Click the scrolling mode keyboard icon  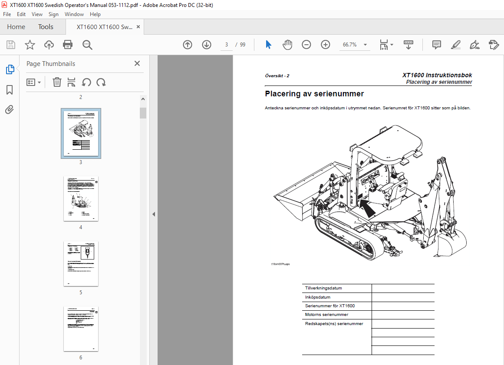coord(408,45)
